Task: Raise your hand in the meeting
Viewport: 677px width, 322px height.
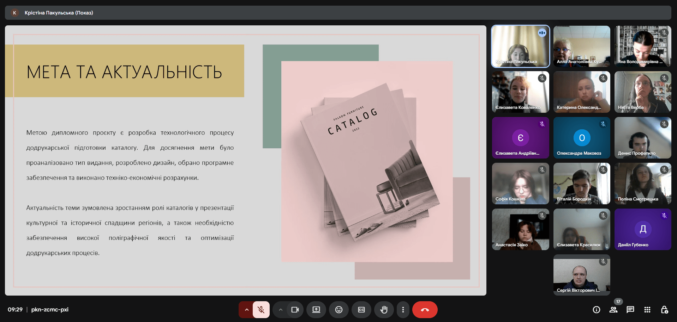Action: (x=384, y=310)
